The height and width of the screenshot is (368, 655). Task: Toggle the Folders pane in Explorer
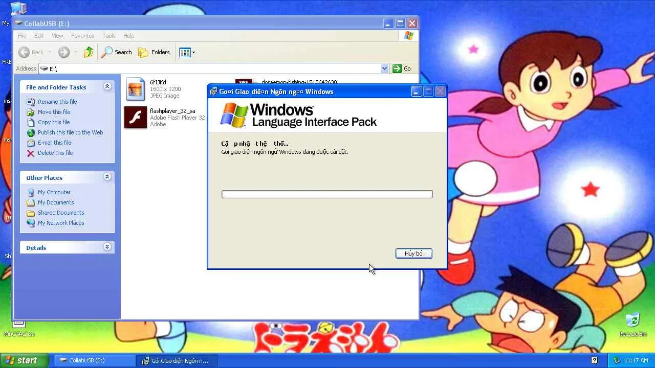tap(154, 52)
